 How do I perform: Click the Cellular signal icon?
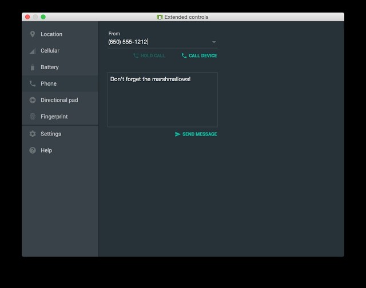pyautogui.click(x=33, y=51)
